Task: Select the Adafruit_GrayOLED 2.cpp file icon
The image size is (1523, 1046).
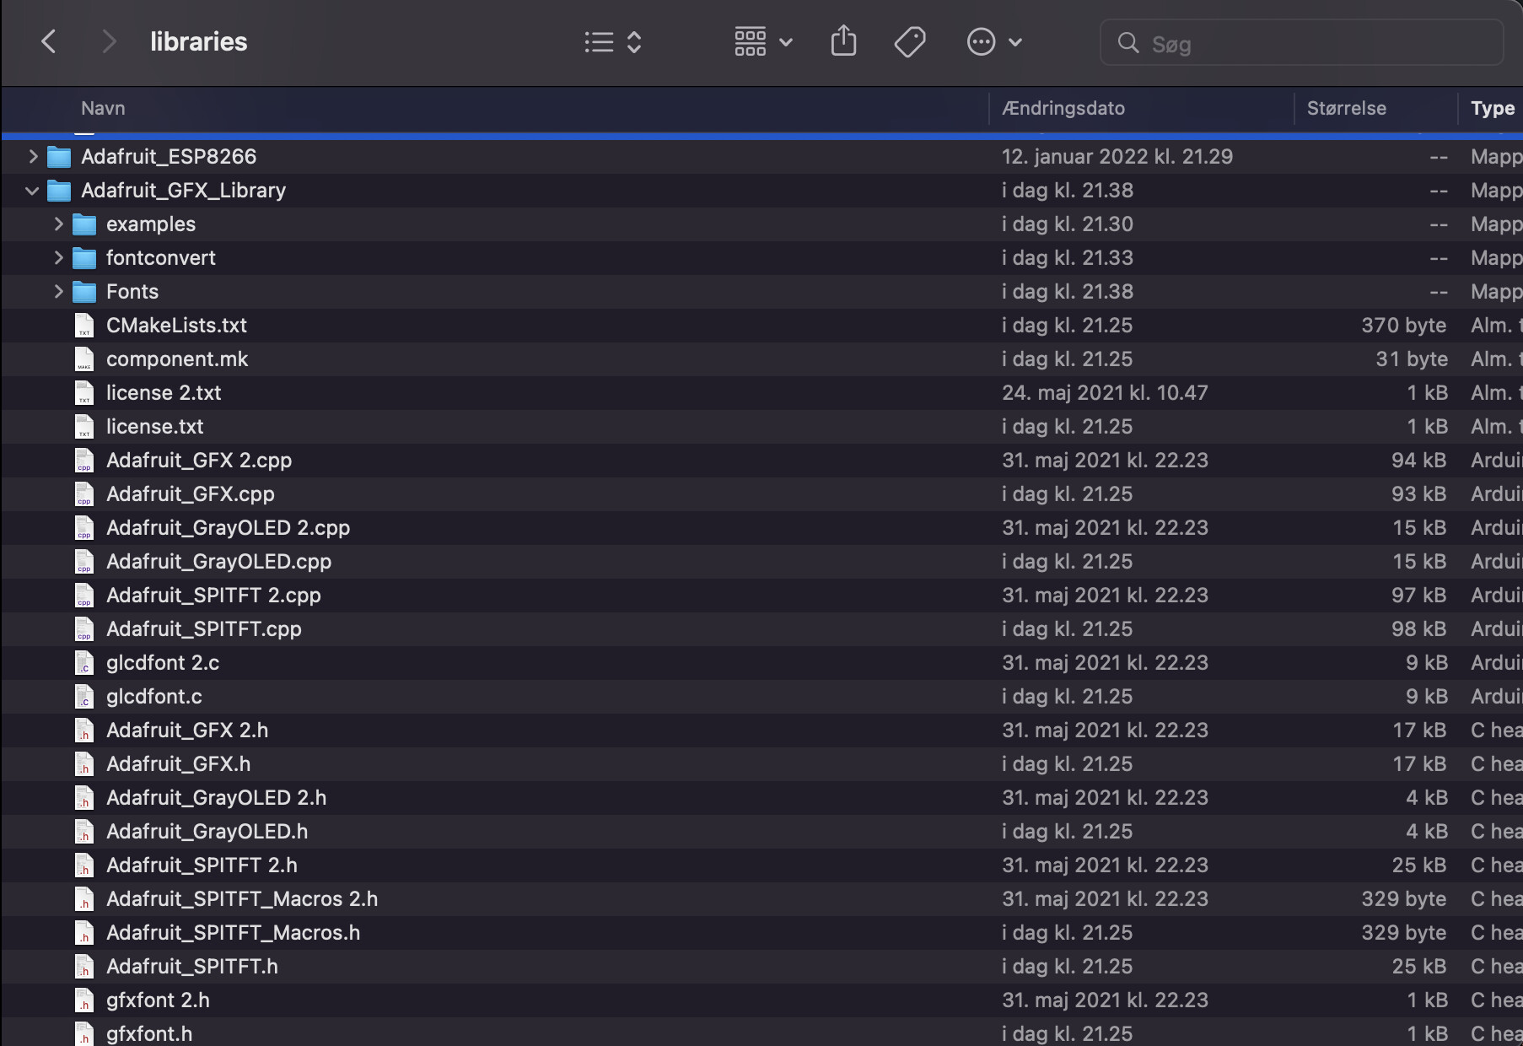Action: 84,527
